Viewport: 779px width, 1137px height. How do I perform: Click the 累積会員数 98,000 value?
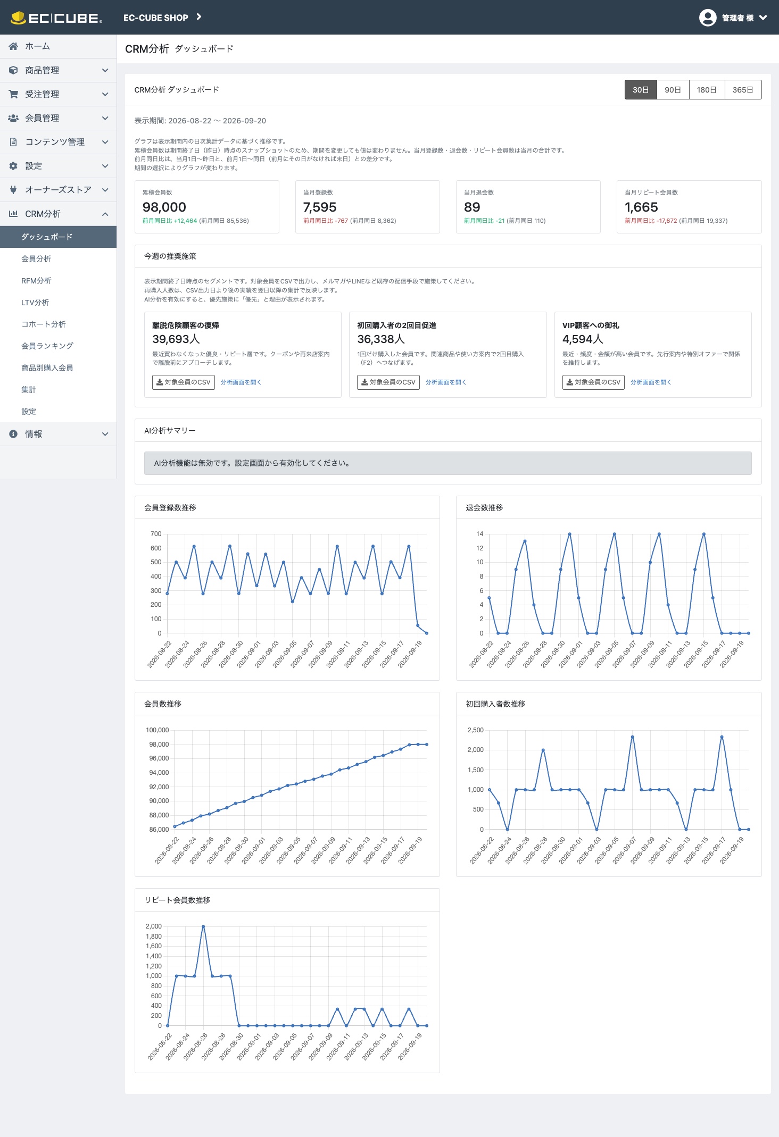point(164,207)
